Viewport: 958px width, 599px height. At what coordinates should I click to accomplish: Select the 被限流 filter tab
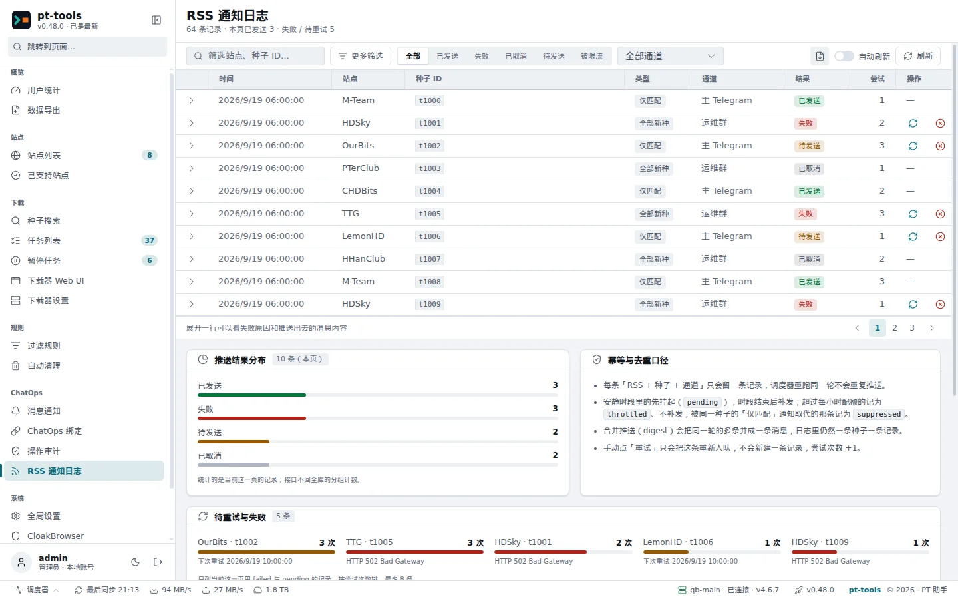(591, 56)
